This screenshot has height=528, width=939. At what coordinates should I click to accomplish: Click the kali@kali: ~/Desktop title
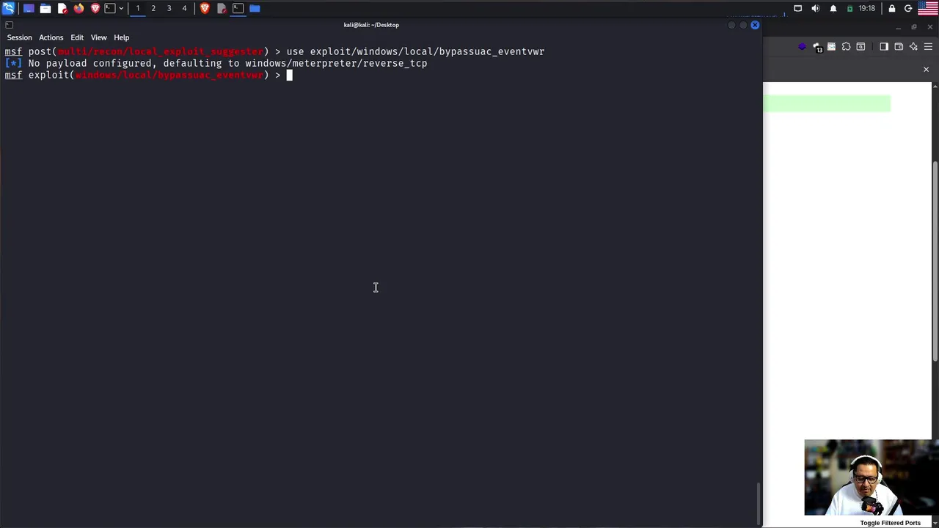pyautogui.click(x=371, y=25)
